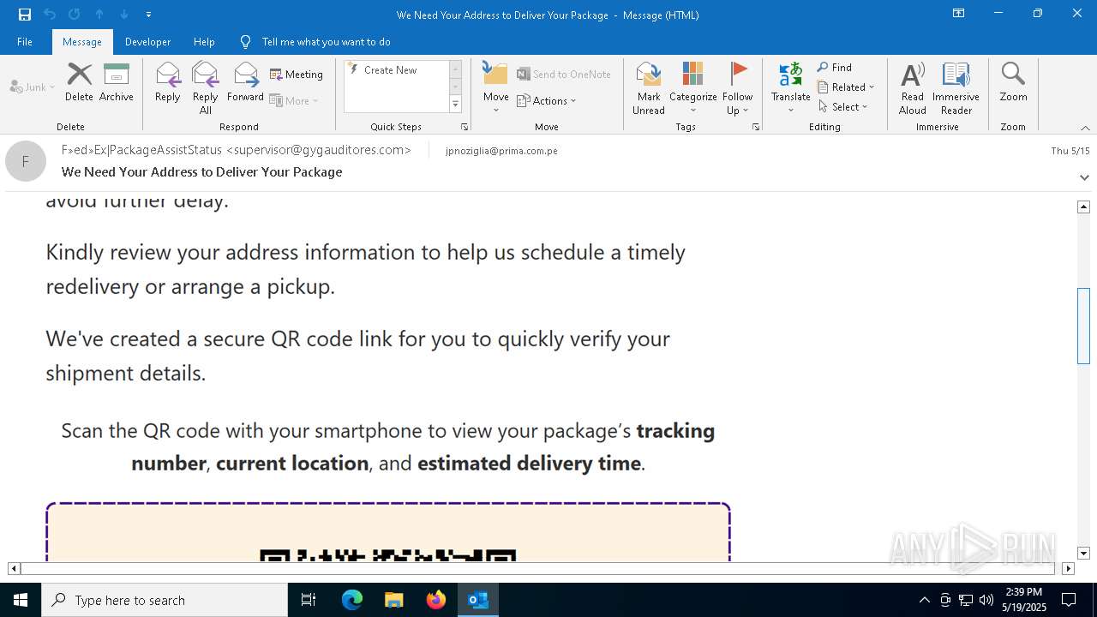Open the Actions dropdown
Viewport: 1097px width, 617px height.
coord(547,100)
